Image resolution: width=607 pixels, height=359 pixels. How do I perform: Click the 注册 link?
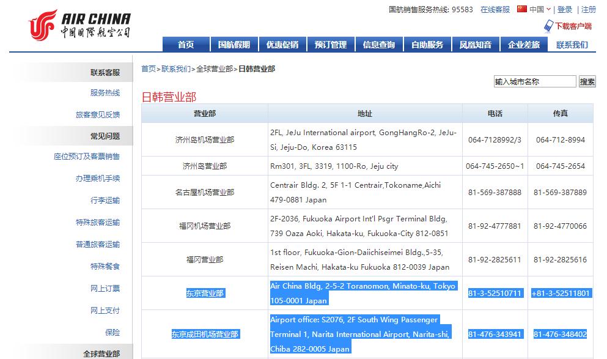click(588, 10)
